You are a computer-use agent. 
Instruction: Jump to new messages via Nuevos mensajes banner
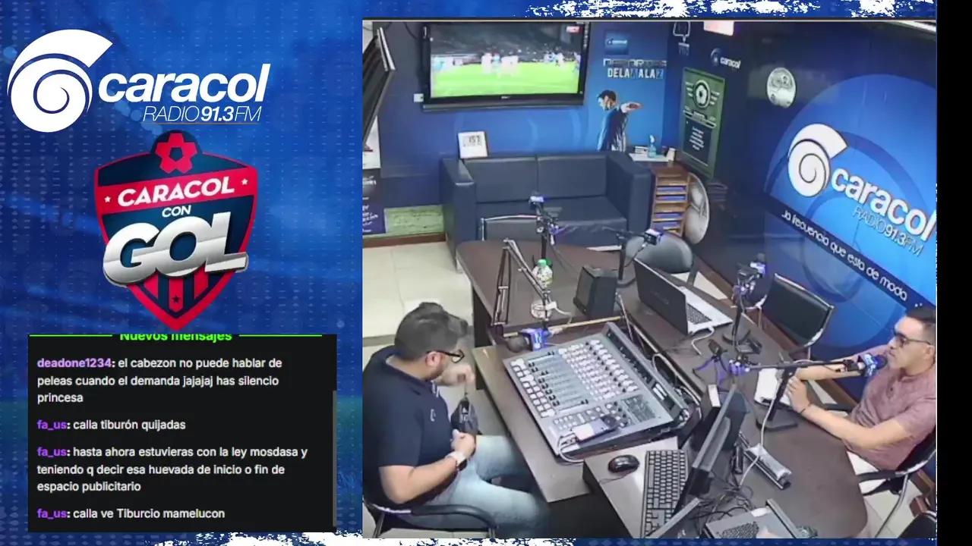(x=175, y=336)
